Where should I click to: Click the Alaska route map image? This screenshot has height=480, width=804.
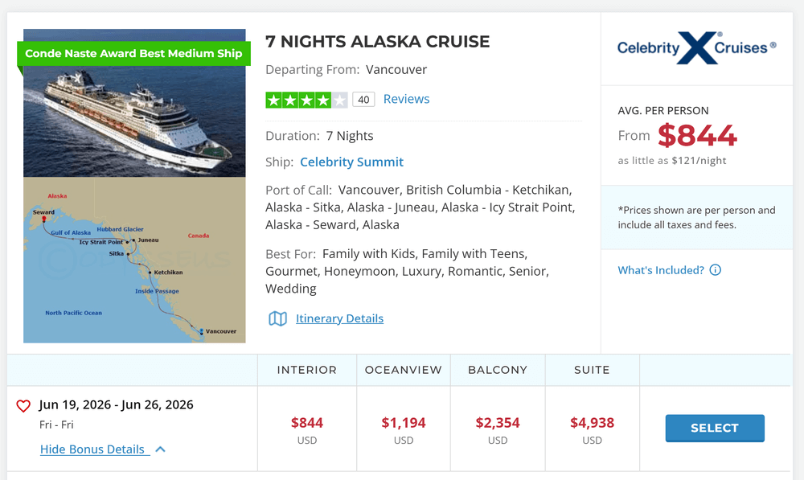(134, 260)
